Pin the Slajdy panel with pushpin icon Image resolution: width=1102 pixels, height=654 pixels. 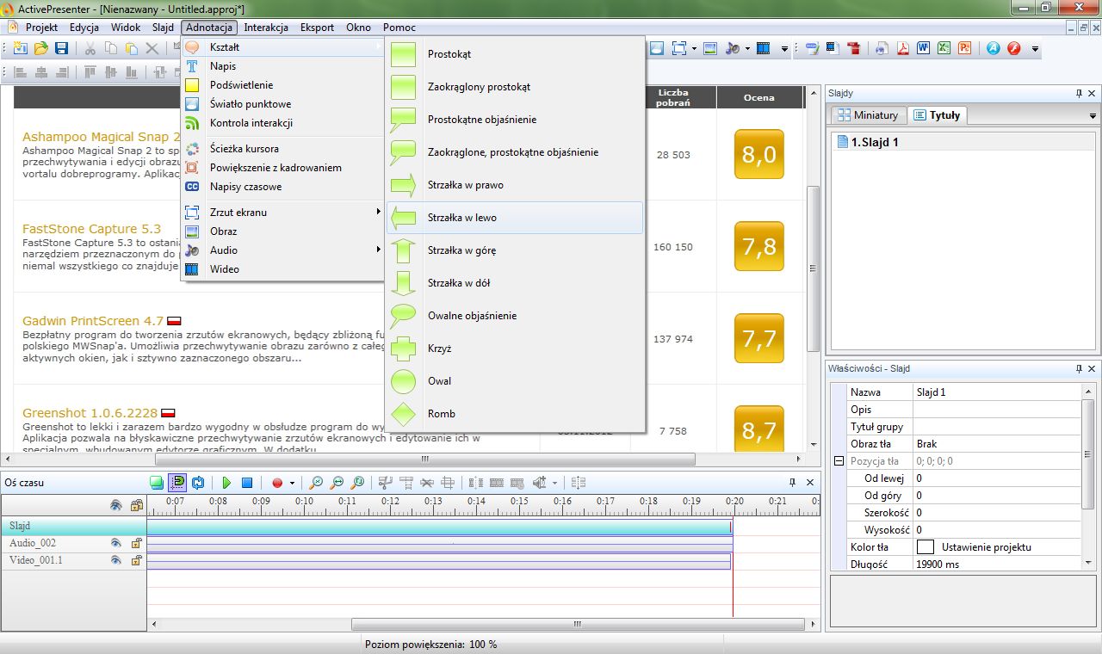coord(1079,93)
